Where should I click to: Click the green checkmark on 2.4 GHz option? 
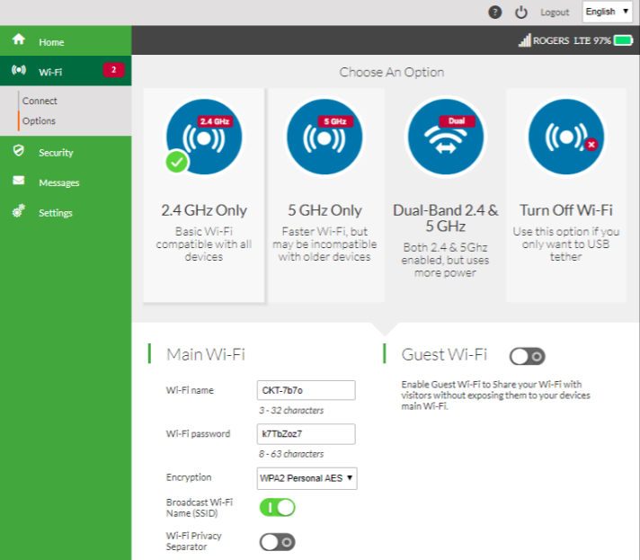177,162
